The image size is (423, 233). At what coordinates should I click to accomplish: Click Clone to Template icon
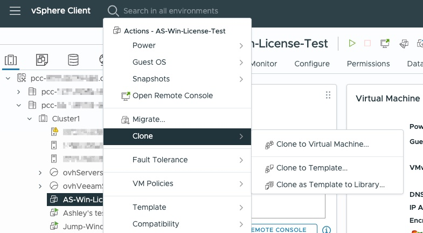pos(269,168)
